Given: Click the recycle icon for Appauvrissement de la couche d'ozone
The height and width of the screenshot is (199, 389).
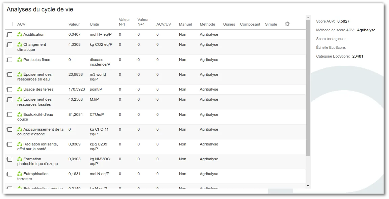Looking at the screenshot, I should (20, 129).
